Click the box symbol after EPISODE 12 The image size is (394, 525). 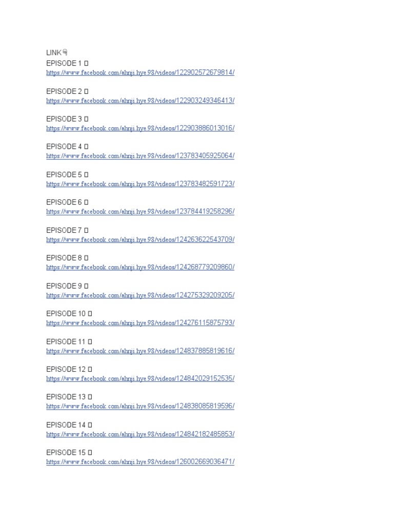[90, 369]
